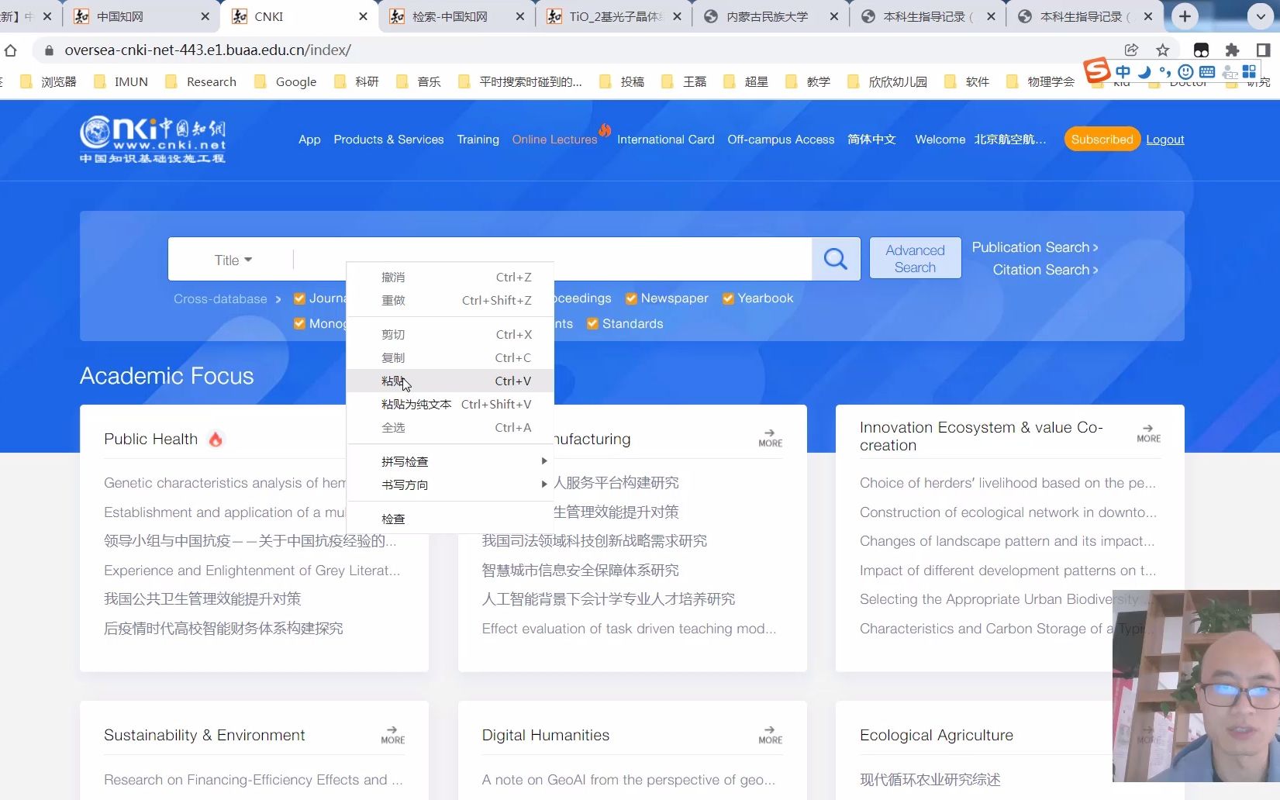This screenshot has width=1280, height=800.
Task: Open International Card link
Action: tap(665, 140)
